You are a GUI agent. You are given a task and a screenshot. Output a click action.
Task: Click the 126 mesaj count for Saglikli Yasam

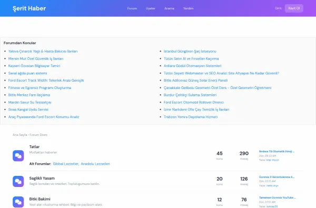[x=244, y=179]
